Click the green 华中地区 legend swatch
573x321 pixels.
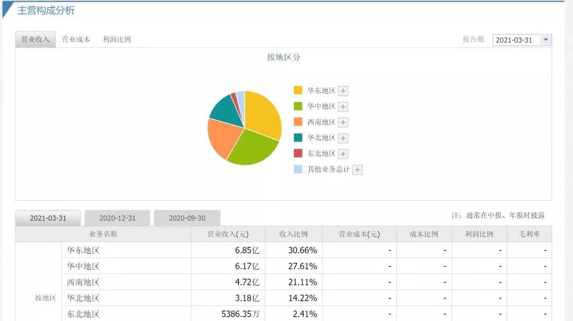(x=298, y=106)
